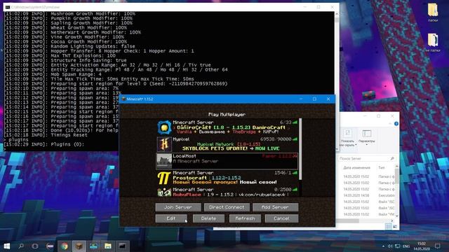Open the Explorer help icon
Viewport: 449px width, 252px height.
(396, 124)
